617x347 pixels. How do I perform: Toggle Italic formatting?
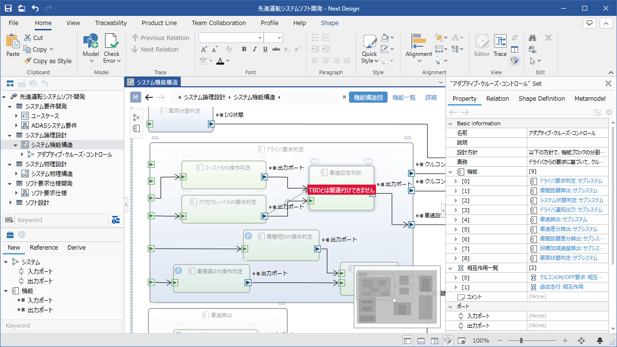(x=255, y=49)
